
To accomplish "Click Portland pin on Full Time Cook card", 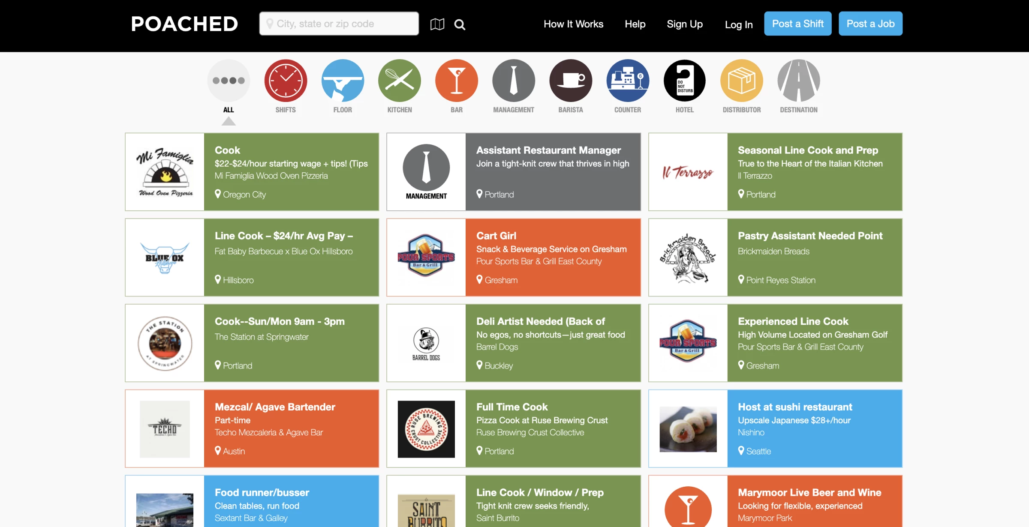I will (x=479, y=451).
